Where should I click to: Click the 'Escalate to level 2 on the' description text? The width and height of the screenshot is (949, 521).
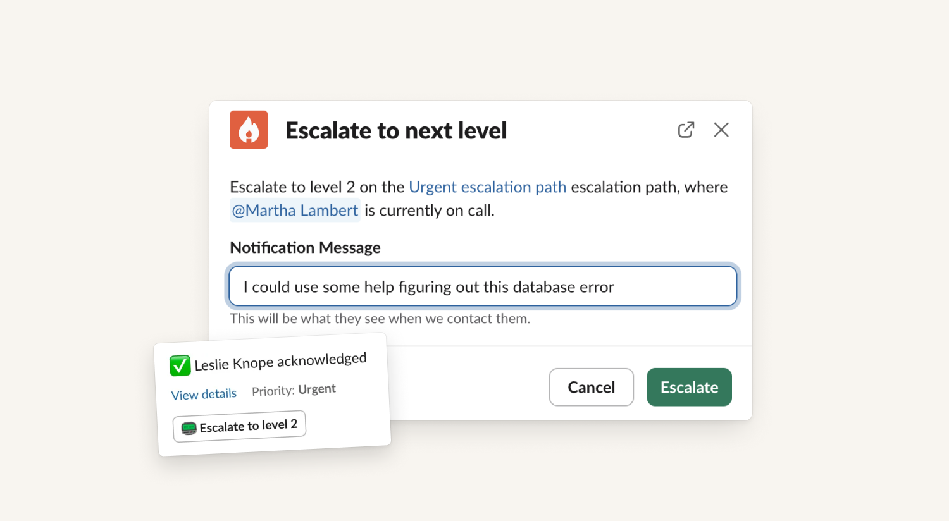(317, 187)
